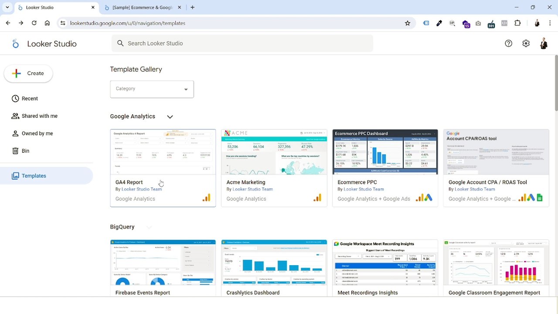The height and width of the screenshot is (314, 558).
Task: Click the Google Ads icon on Ecommerce PPC card
Action: tap(429, 198)
